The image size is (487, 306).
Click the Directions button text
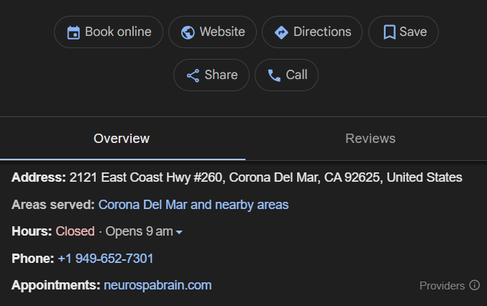pyautogui.click(x=322, y=32)
